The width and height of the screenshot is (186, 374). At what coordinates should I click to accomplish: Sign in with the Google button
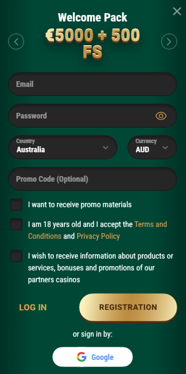93,357
